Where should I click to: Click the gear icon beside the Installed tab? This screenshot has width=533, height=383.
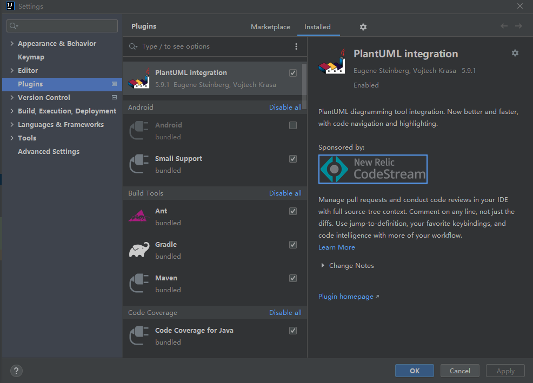point(363,27)
